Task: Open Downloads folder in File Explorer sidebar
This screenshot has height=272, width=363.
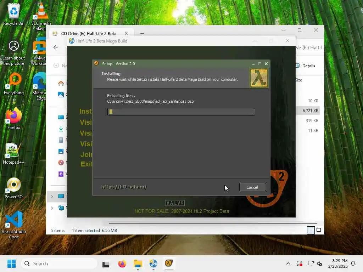Action: [x=61, y=129]
